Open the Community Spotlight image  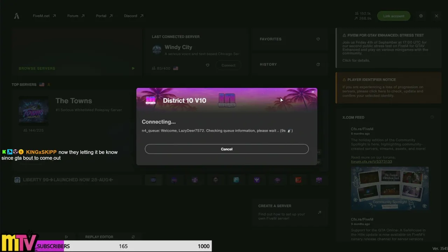tap(390, 188)
